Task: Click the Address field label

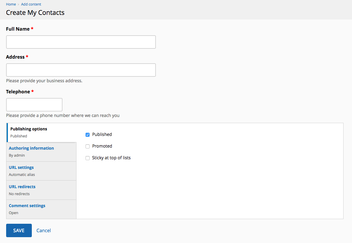Action: pyautogui.click(x=15, y=57)
